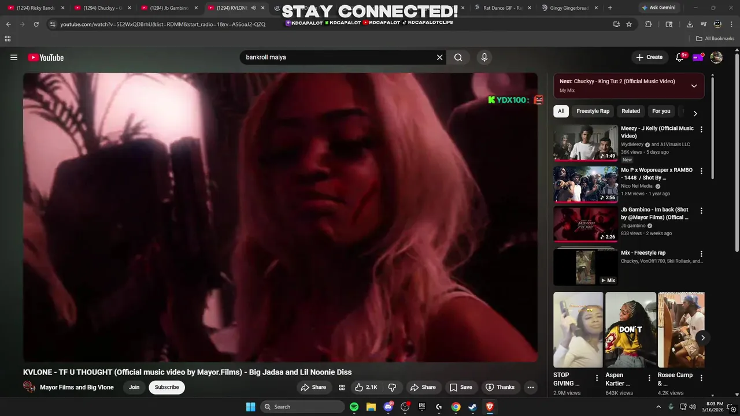Run search with the magnifier button

coord(458,57)
